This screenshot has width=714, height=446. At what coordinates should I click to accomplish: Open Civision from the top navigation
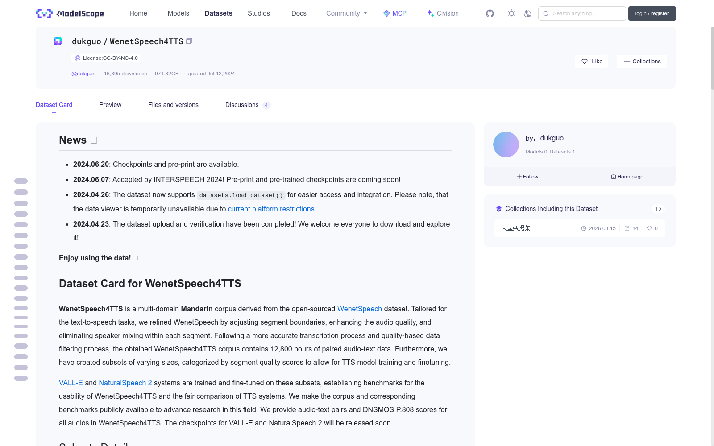(x=443, y=13)
